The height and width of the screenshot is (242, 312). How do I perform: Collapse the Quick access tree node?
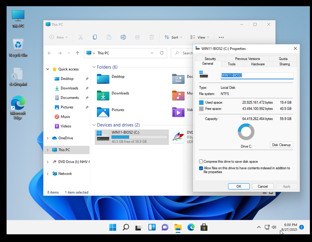(x=48, y=69)
